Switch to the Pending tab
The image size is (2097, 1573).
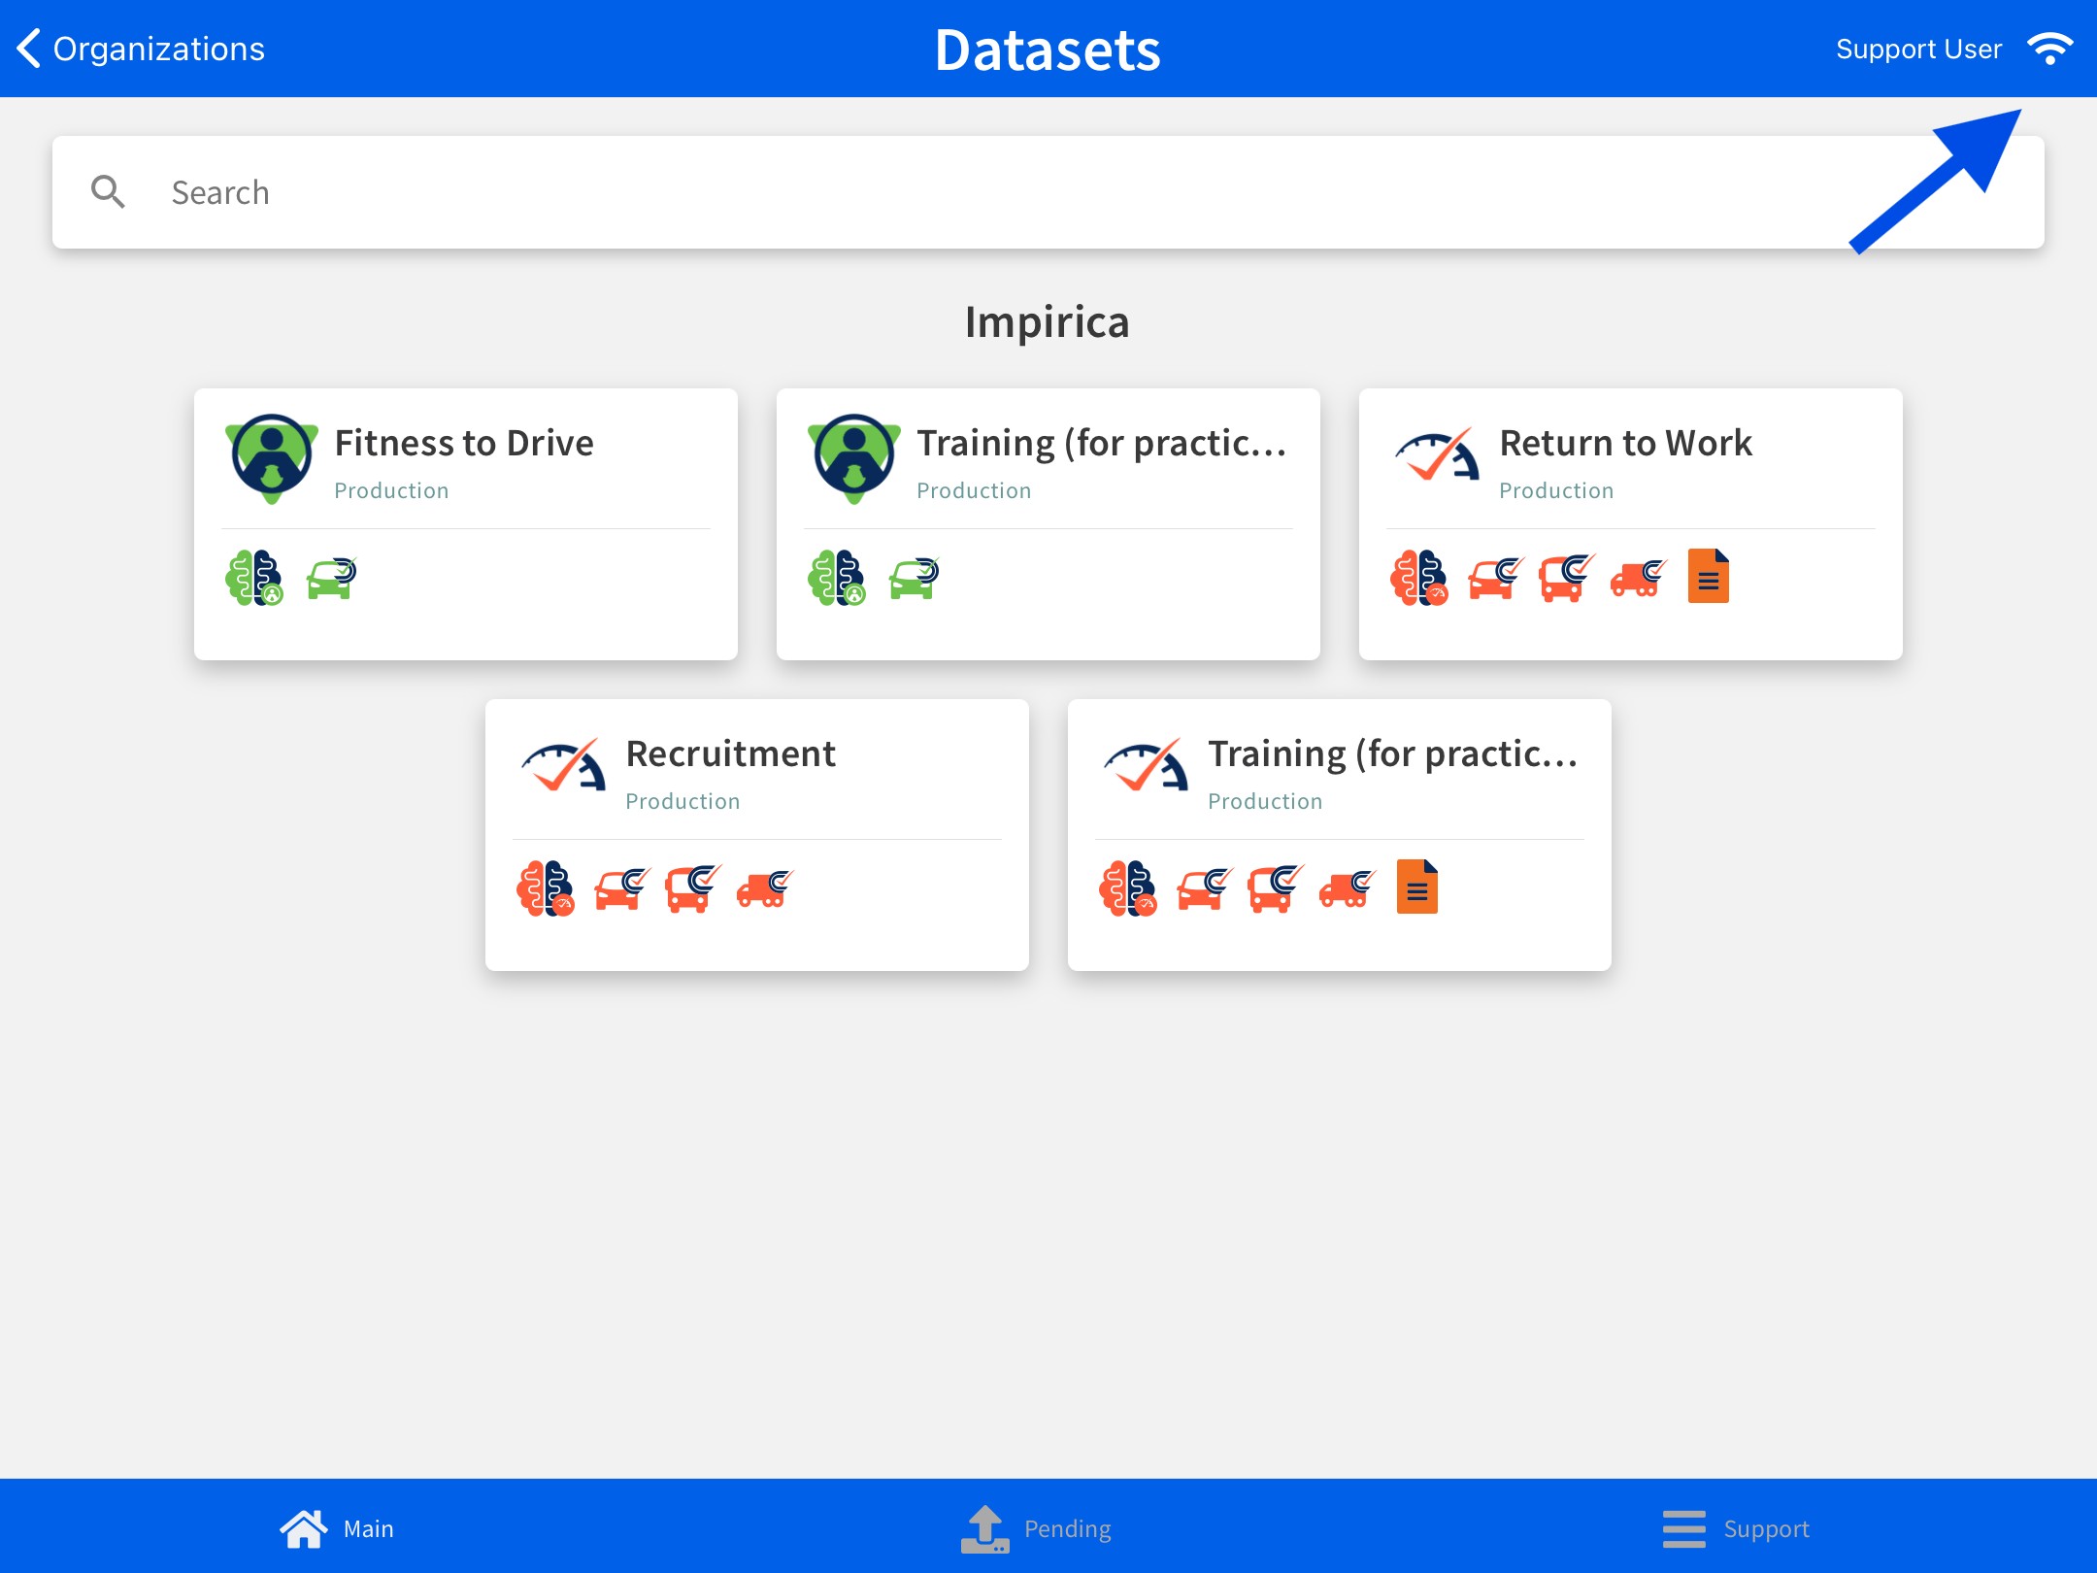coord(1037,1528)
